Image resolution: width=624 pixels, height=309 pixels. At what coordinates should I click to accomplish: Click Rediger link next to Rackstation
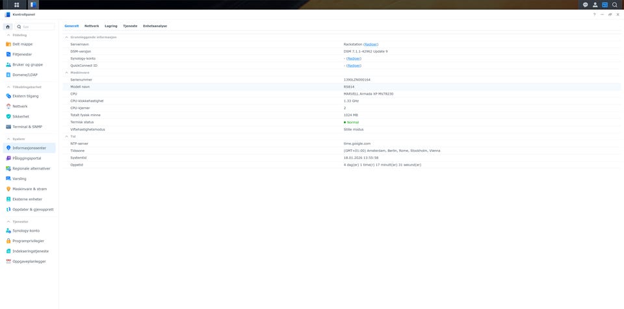tap(371, 44)
